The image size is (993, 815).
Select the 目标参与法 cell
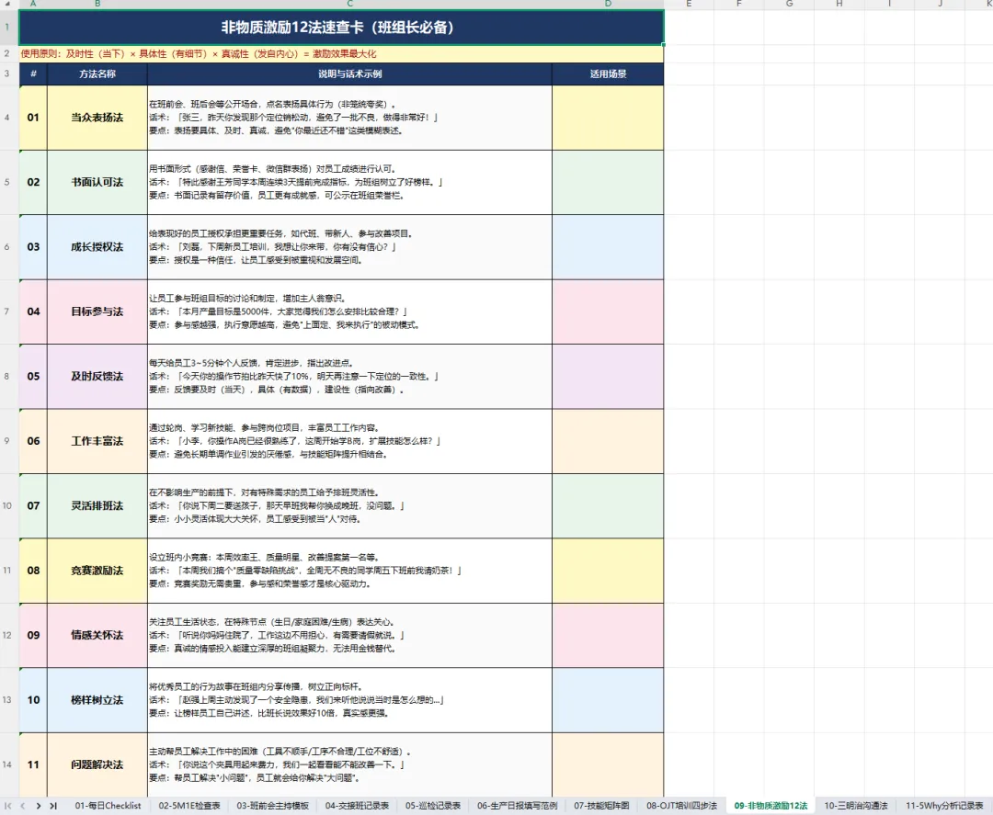(97, 311)
